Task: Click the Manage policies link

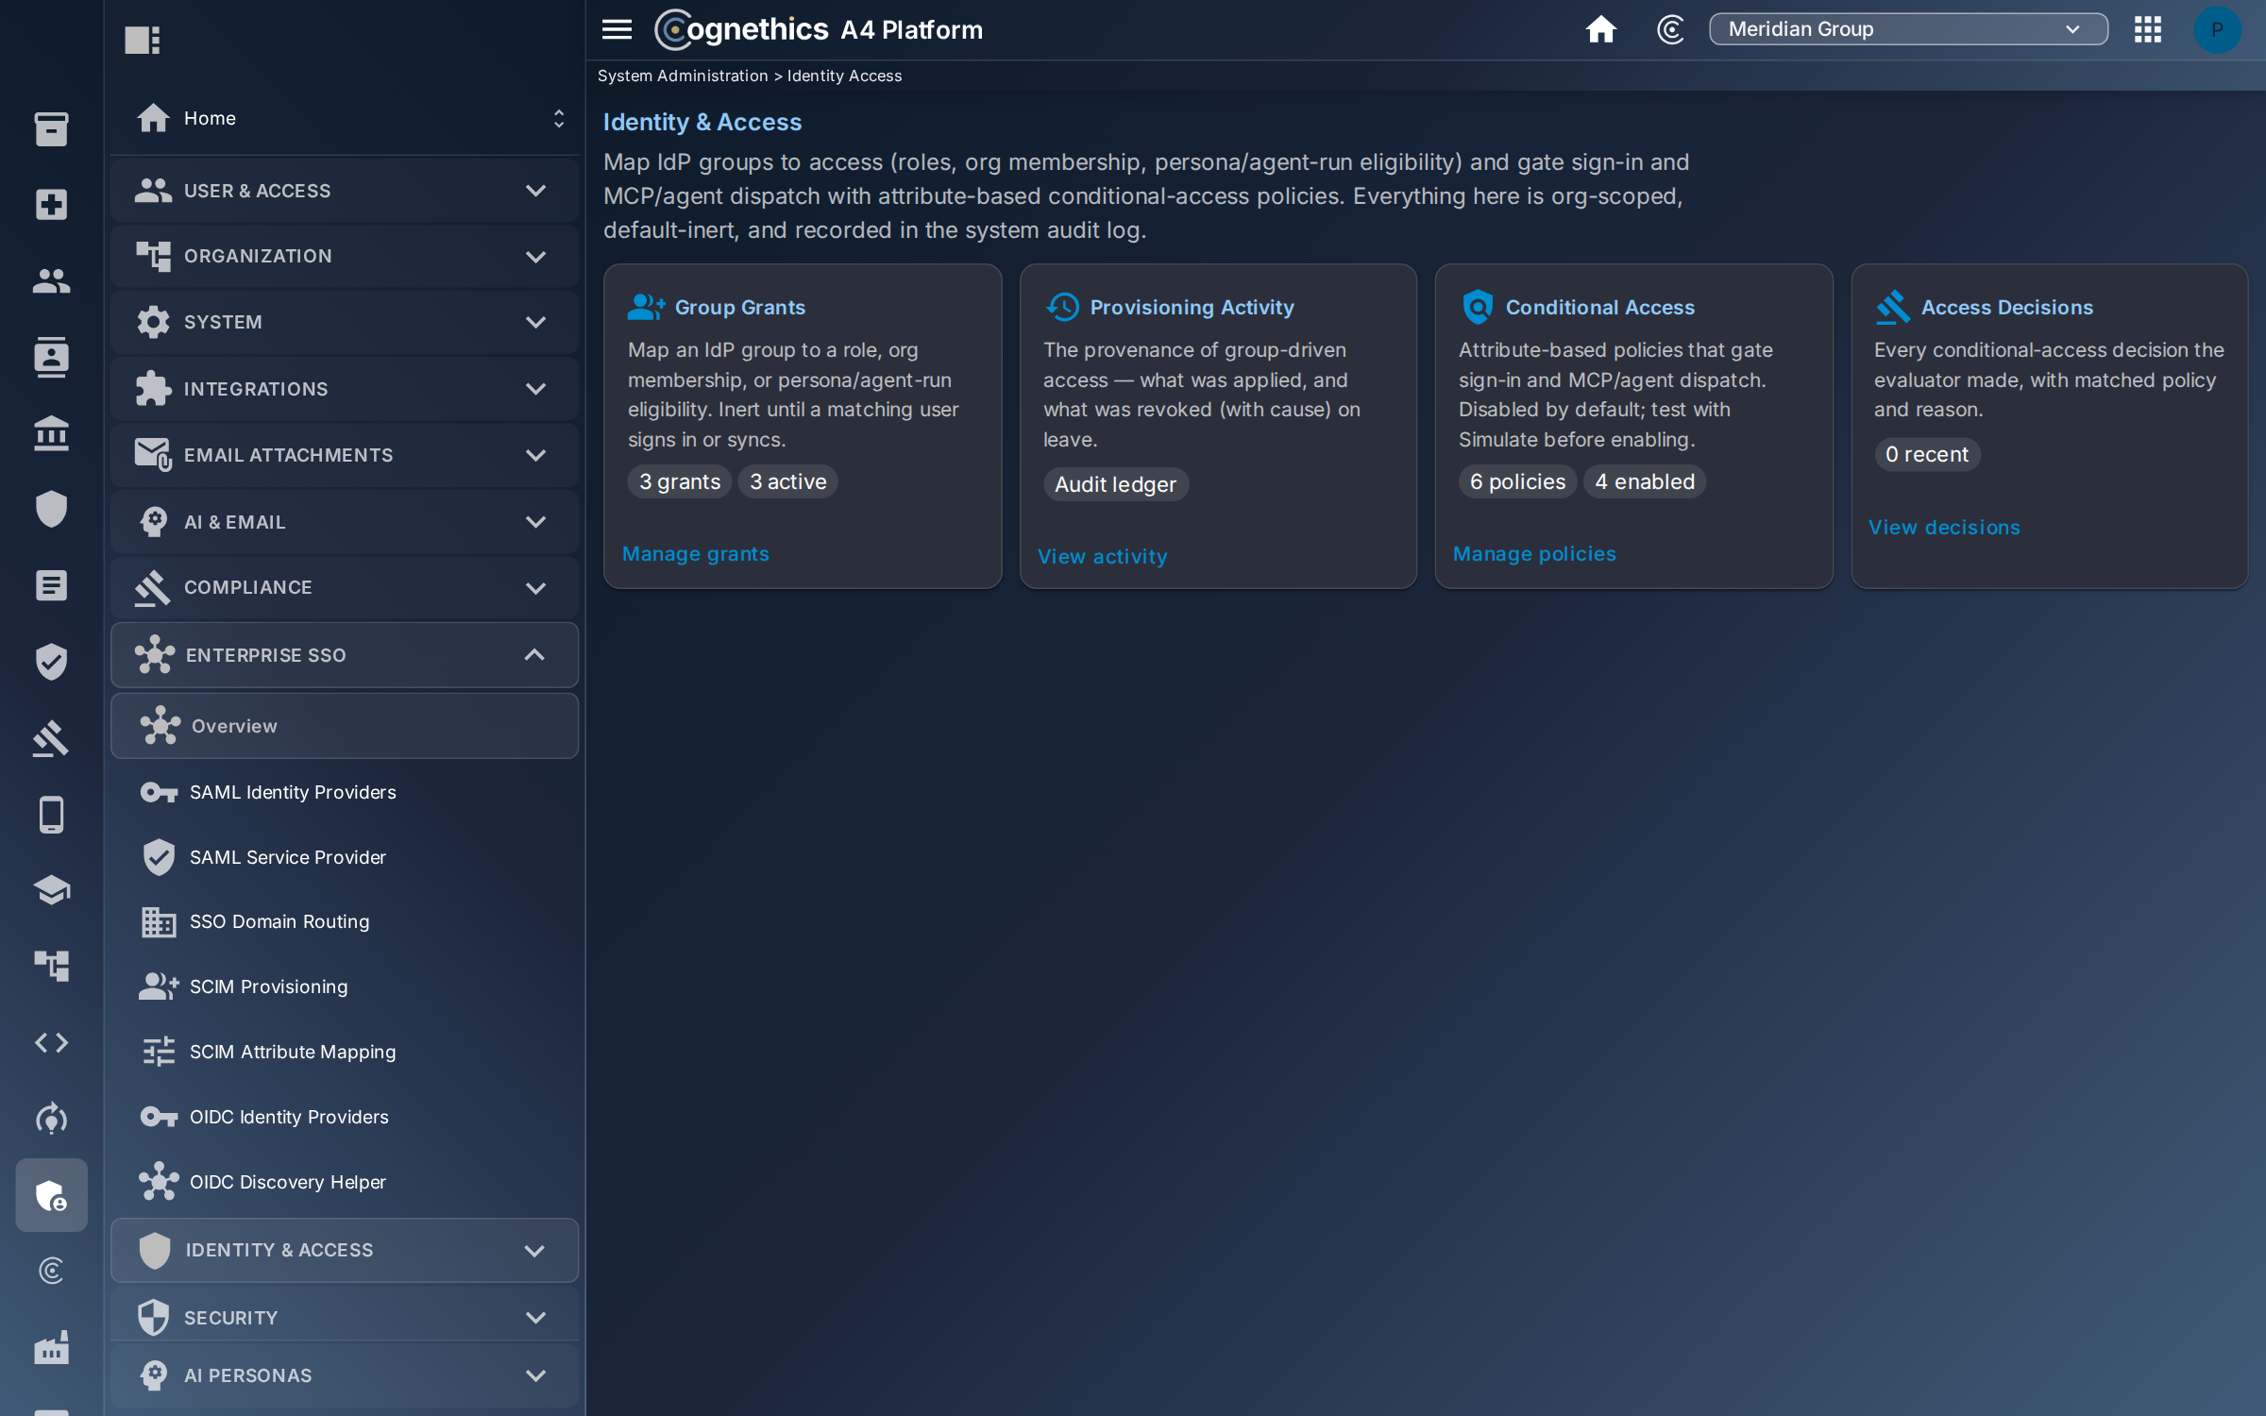Action: [1534, 554]
